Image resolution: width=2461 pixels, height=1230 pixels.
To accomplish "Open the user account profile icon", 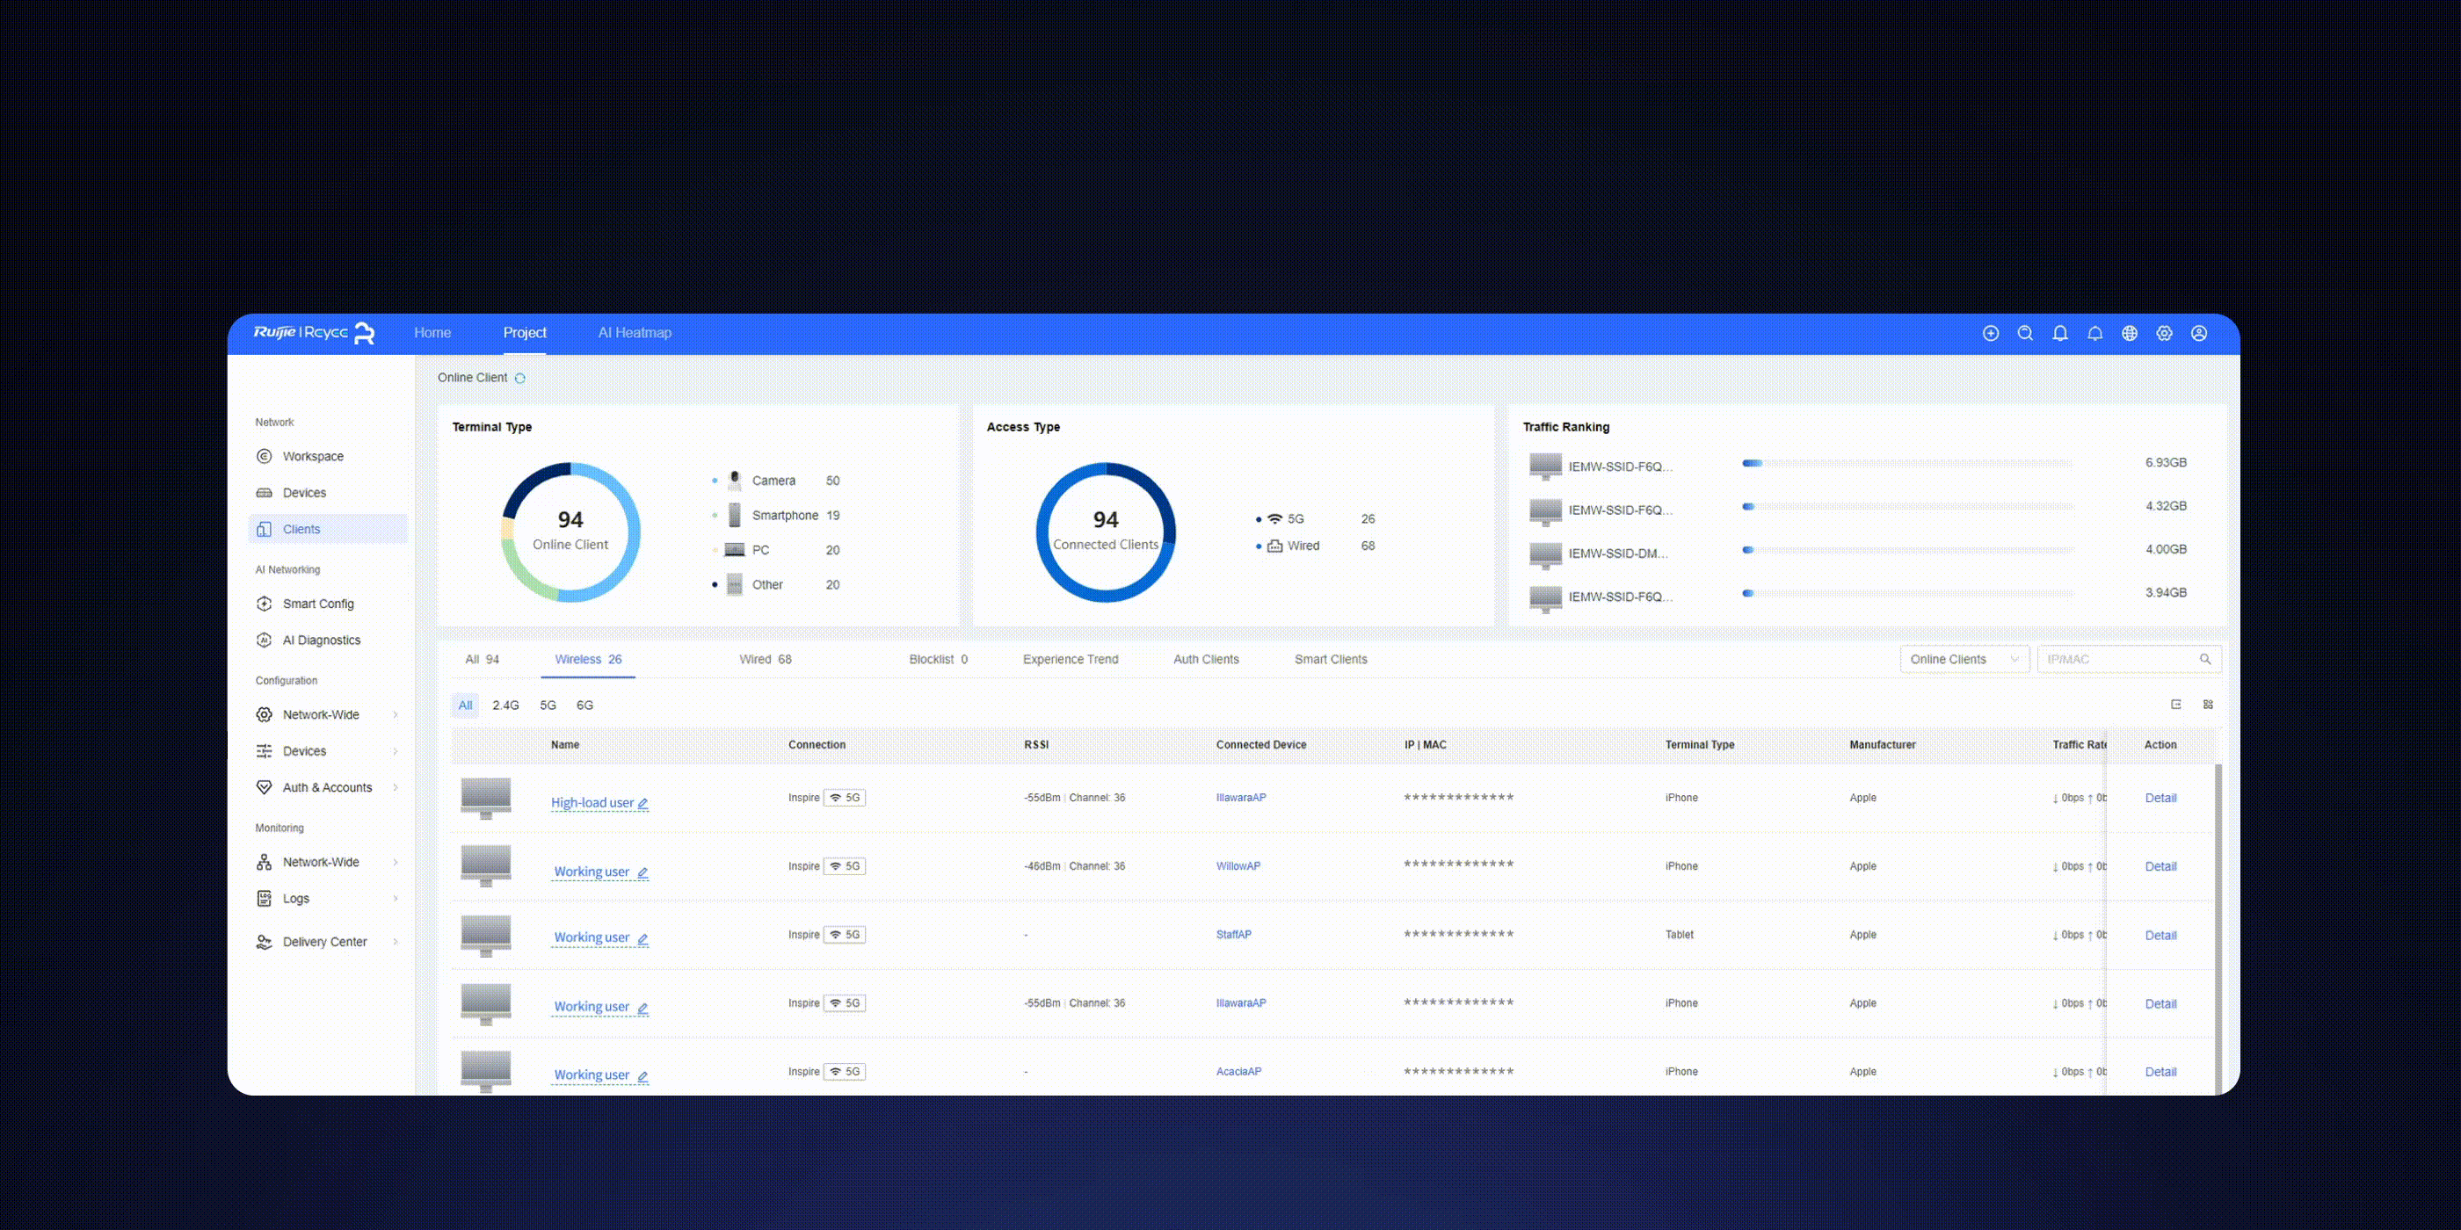I will 2199,333.
